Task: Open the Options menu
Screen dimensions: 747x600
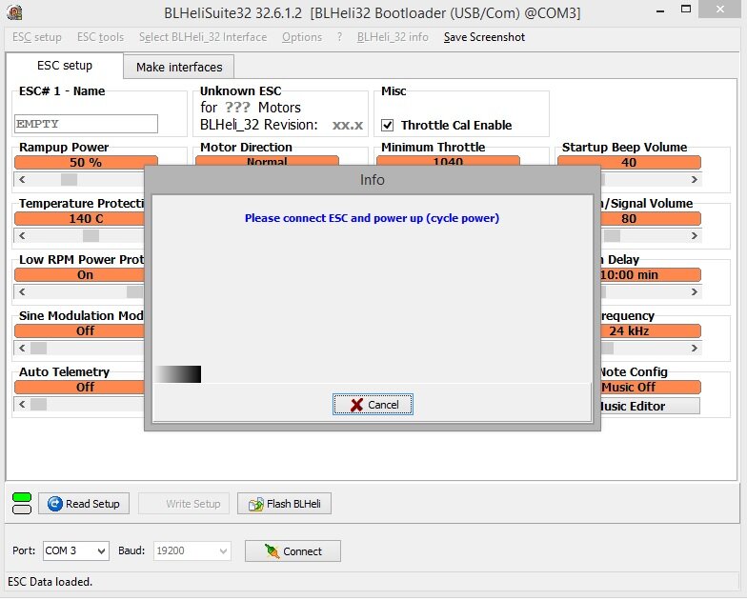Action: coord(302,37)
